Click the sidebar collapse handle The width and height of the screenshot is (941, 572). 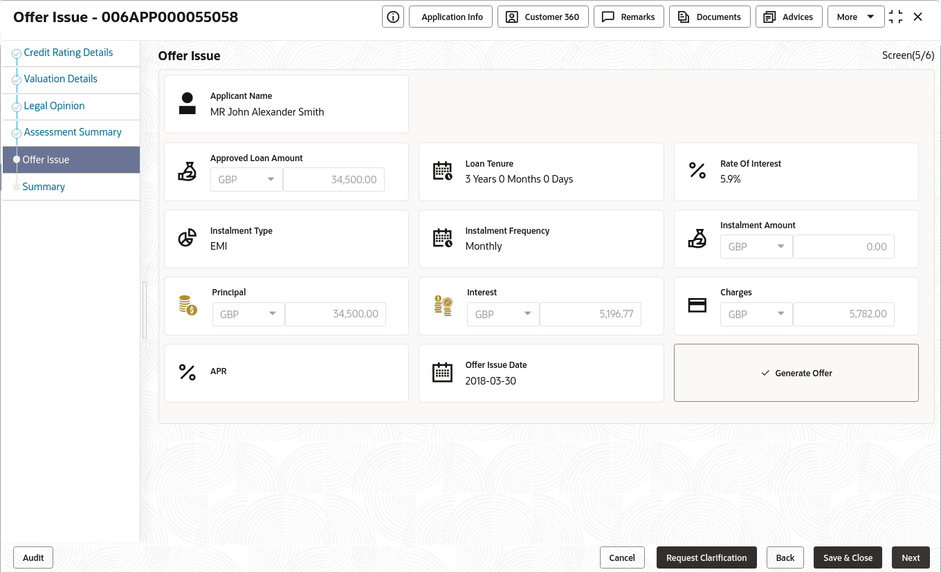(145, 309)
